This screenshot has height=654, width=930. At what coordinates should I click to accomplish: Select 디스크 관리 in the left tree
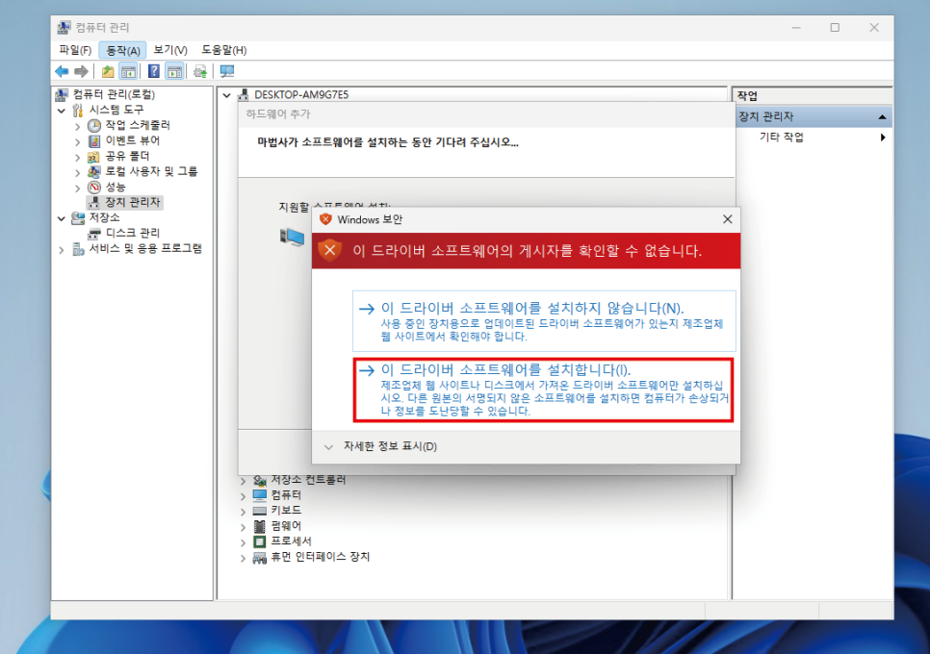click(x=132, y=233)
